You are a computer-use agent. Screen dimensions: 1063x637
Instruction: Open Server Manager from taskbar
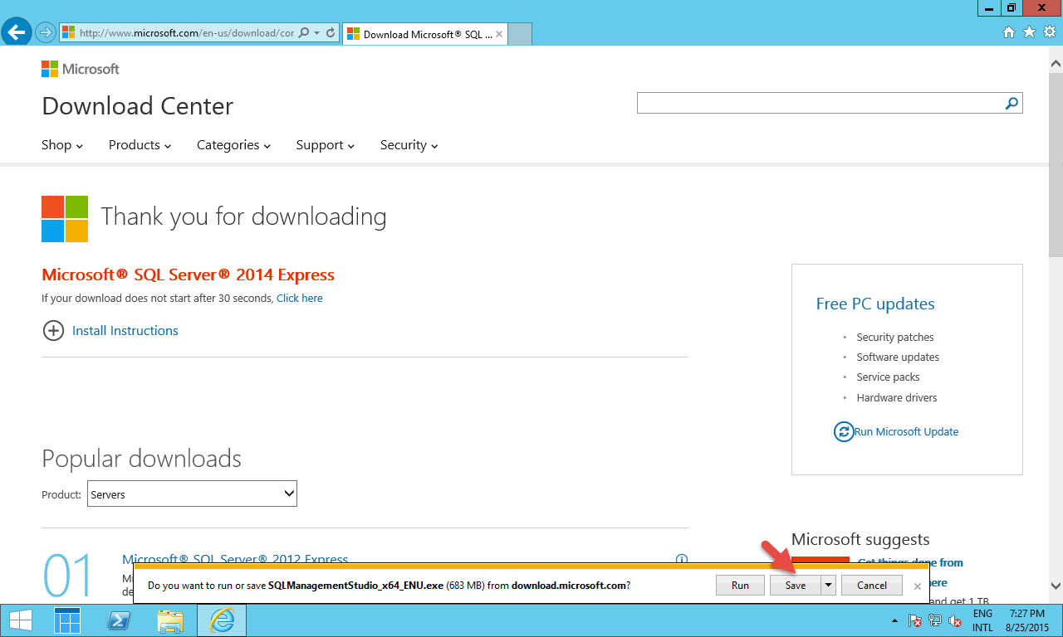click(x=68, y=620)
